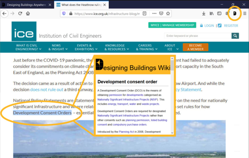This screenshot has height=158, width=249.
Task: Expand Careers & Training menu
Action: point(147,47)
